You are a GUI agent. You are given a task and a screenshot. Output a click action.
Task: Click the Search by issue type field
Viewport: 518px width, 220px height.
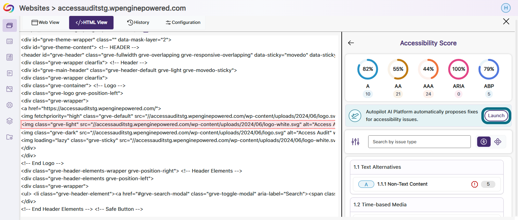pyautogui.click(x=419, y=142)
